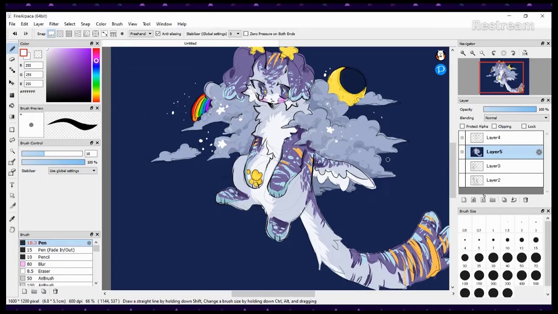This screenshot has height=314, width=558.
Task: Click the Undo arrow in toolbar
Action: coord(15,34)
